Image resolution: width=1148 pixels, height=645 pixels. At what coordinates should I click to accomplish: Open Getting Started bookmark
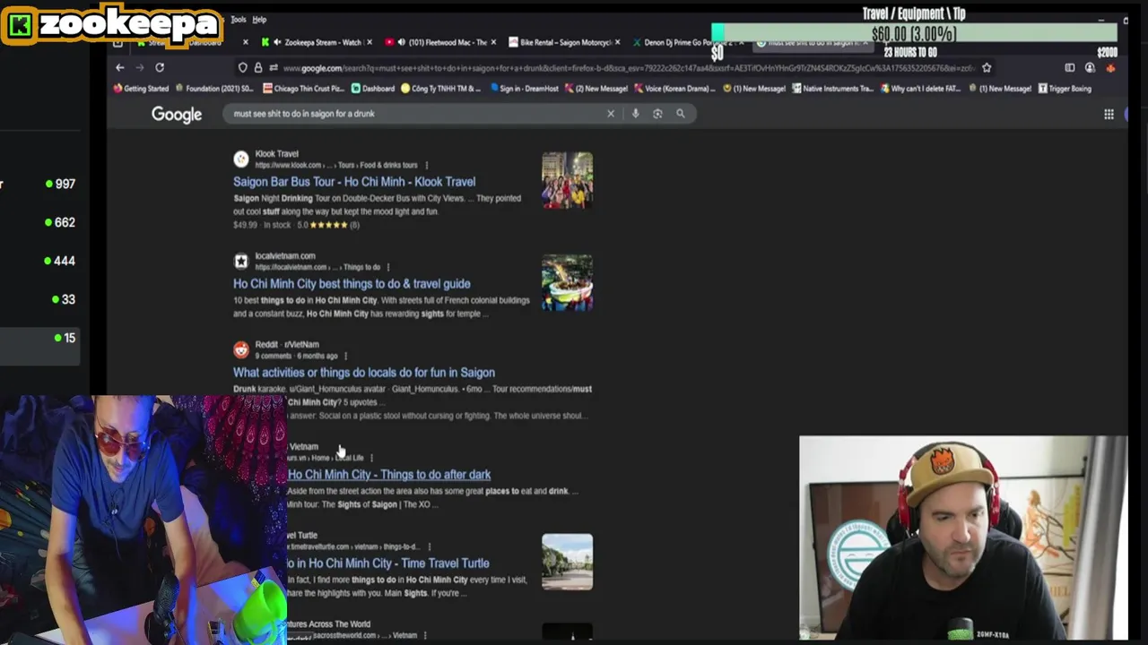point(141,89)
